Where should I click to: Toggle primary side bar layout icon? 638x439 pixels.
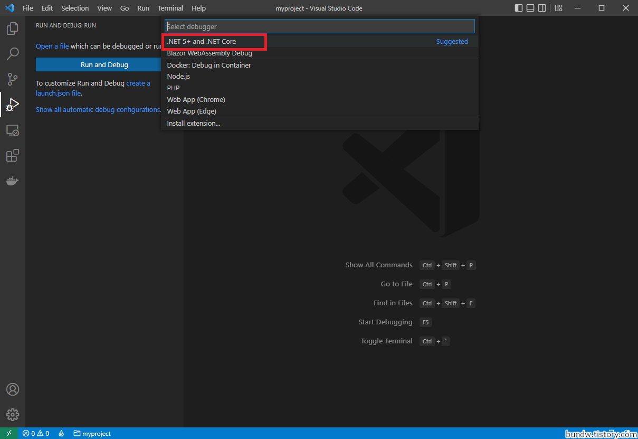tap(519, 8)
